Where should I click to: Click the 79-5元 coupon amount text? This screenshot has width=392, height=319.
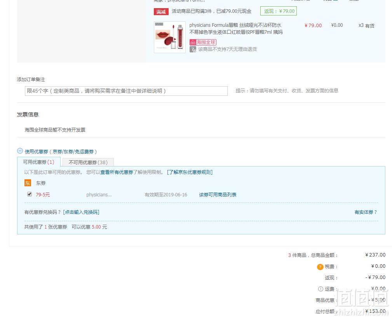(x=43, y=194)
